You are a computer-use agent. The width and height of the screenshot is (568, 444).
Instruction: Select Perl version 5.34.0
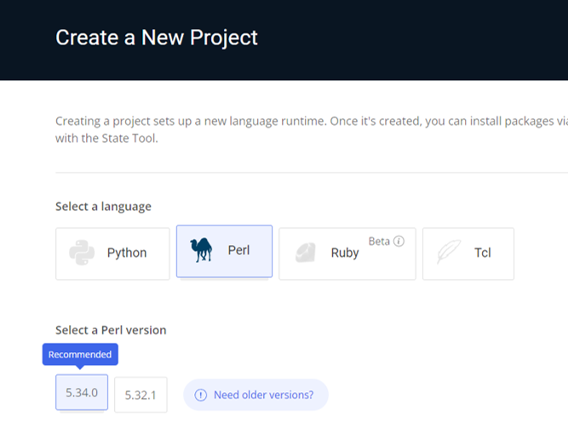pos(82,393)
